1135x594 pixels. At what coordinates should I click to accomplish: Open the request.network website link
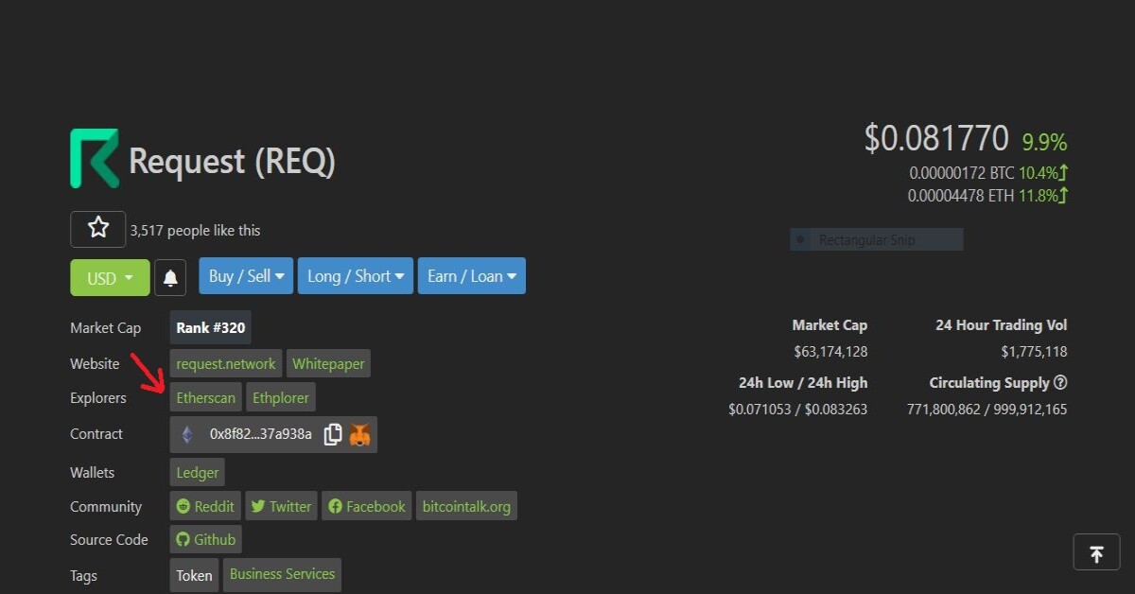point(226,363)
